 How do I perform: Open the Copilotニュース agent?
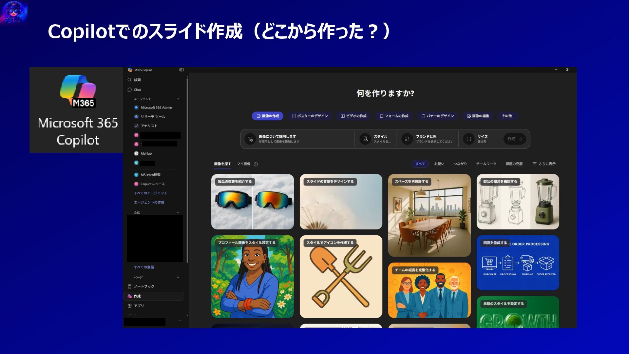point(153,184)
